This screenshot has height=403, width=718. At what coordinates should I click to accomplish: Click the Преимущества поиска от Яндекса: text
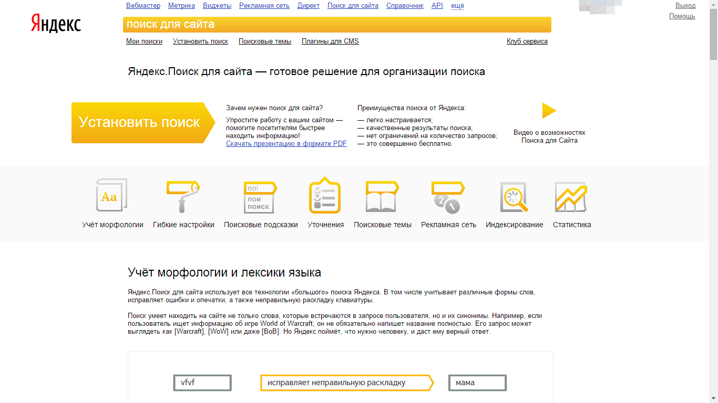click(x=412, y=108)
